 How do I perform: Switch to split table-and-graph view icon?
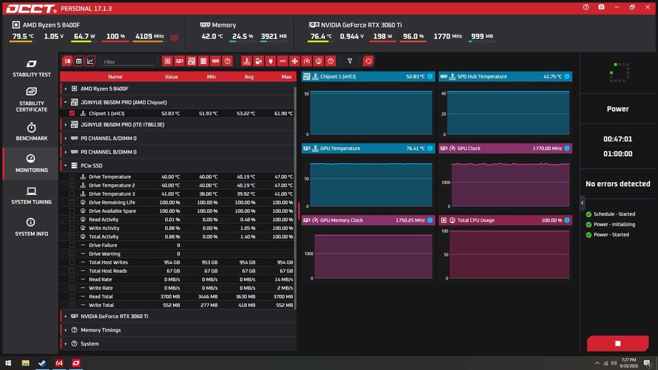tap(67, 61)
